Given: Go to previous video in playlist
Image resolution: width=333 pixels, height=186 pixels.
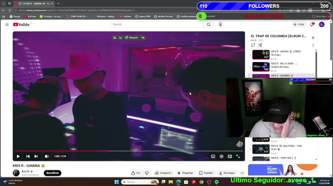Looking at the screenshot, I should (x=28, y=156).
